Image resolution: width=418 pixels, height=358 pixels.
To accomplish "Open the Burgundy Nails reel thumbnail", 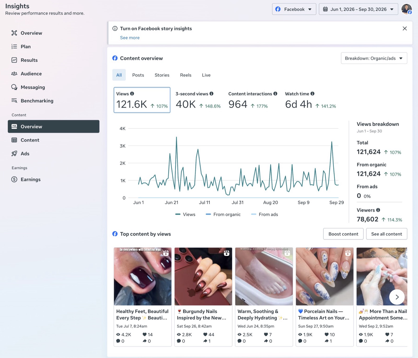I will point(203,276).
